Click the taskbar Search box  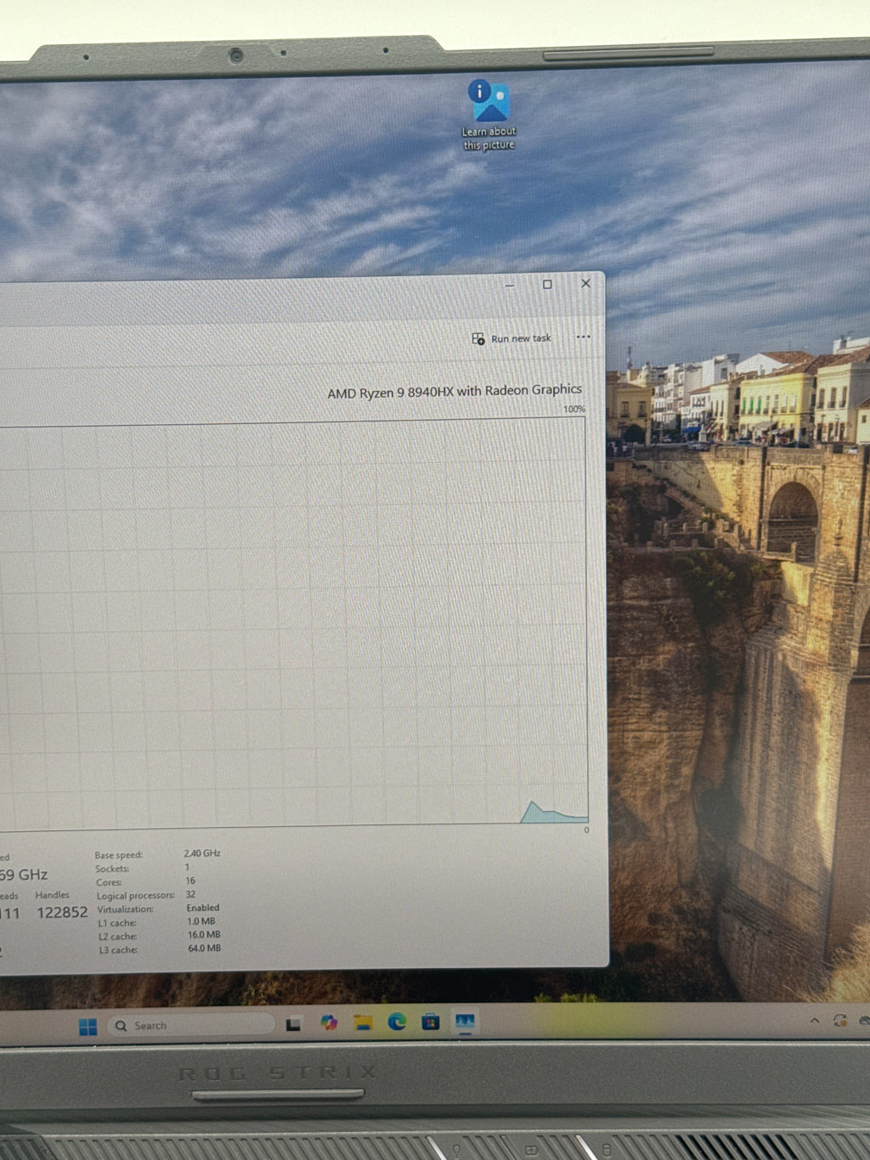[x=192, y=1026]
